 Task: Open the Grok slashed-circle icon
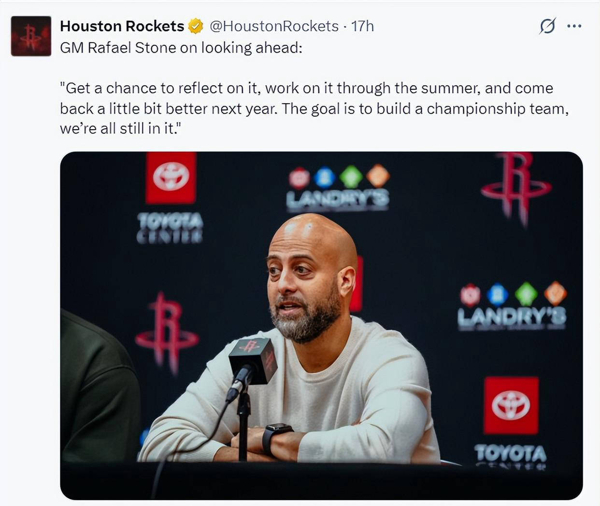click(547, 26)
